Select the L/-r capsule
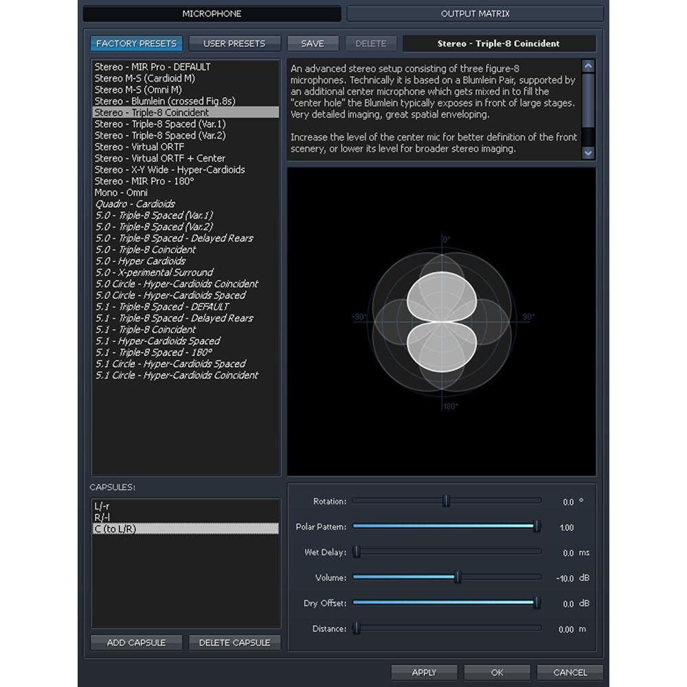Screen dimensions: 687x687 click(x=104, y=506)
